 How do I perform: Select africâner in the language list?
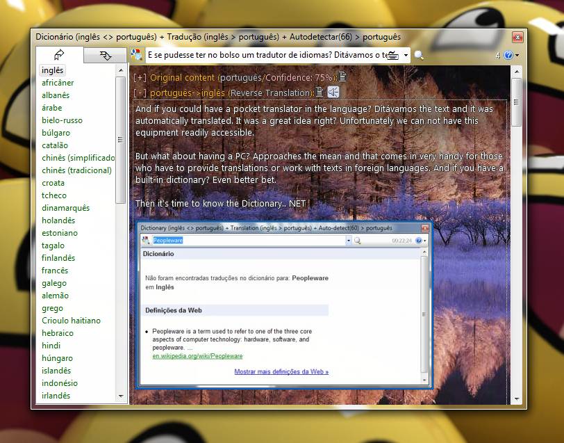(58, 83)
